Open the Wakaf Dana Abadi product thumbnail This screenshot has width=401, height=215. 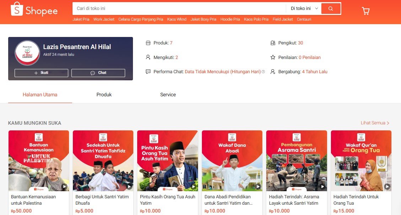click(x=232, y=161)
